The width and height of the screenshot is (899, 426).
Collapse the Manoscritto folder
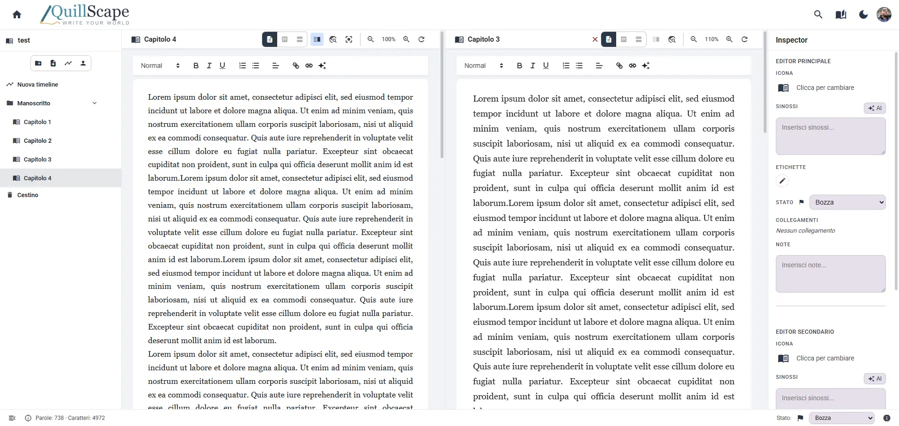(x=95, y=103)
